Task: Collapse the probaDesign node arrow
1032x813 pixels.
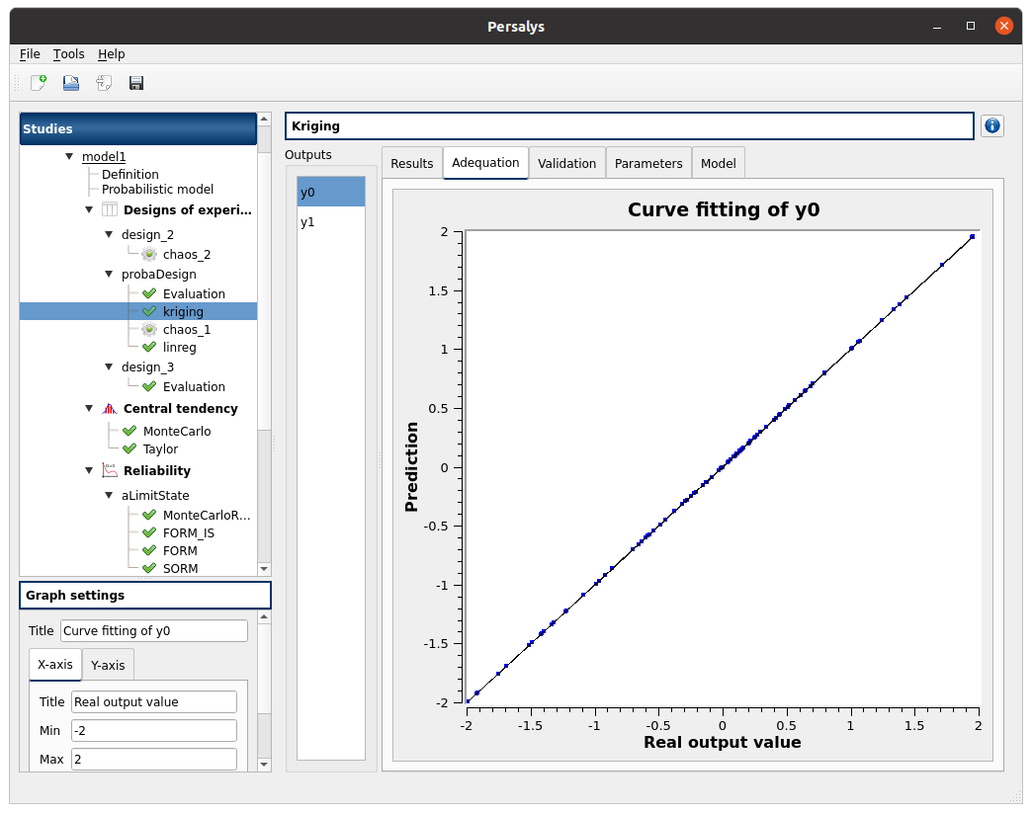Action: coord(109,274)
